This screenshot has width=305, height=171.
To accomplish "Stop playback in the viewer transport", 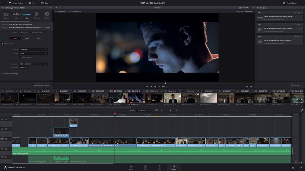I will 155,87.
